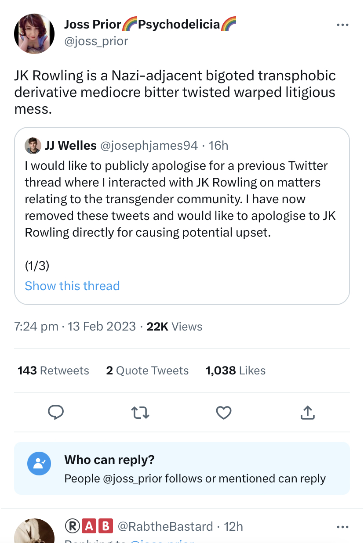Click the people icon beside Who can reply

39,464
